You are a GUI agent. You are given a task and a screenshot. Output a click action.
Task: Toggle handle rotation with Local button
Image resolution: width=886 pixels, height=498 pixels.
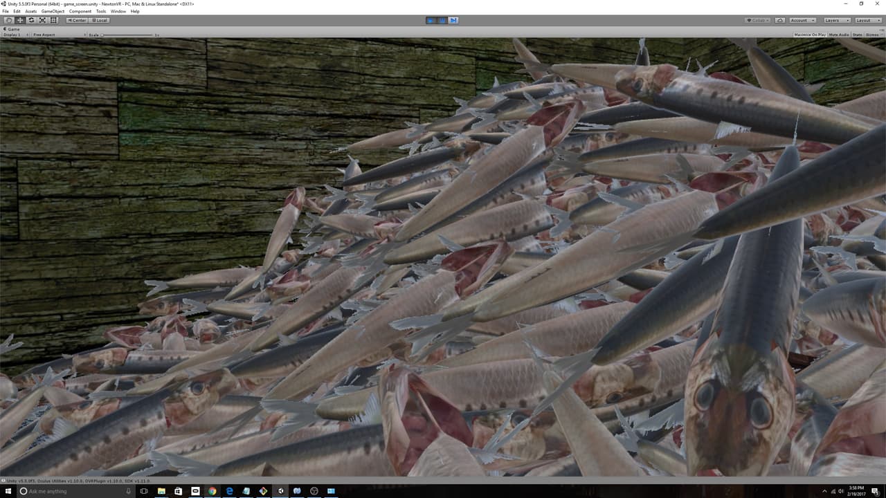99,20
